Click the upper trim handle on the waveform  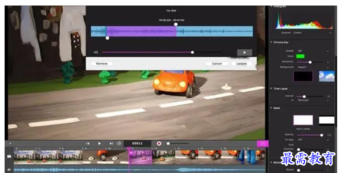click(x=175, y=24)
